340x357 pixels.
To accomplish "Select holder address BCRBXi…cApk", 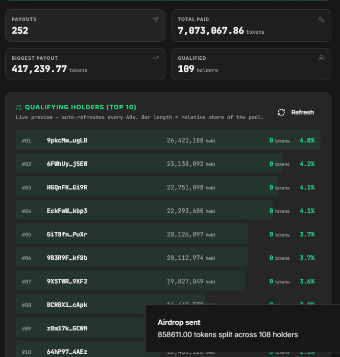I will tap(67, 305).
